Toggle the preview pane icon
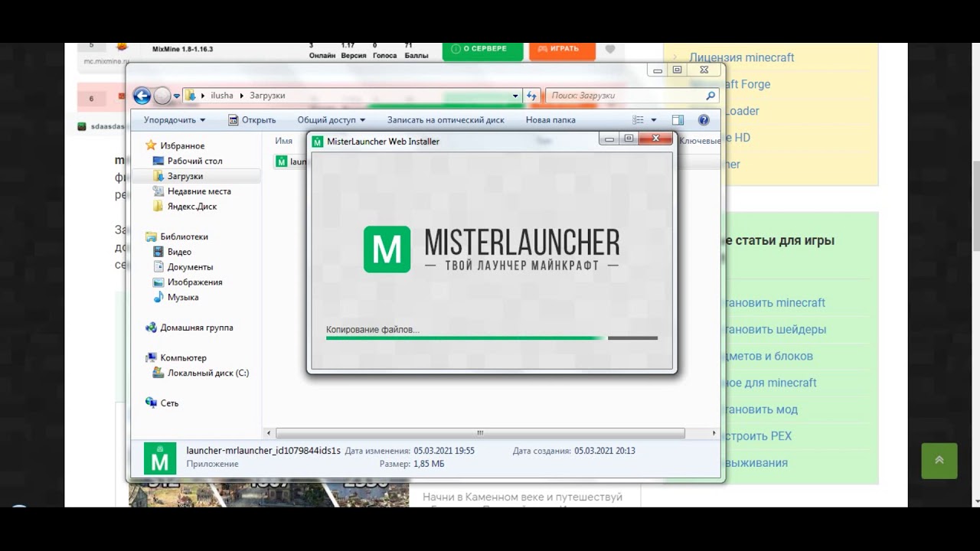Image resolution: width=980 pixels, height=551 pixels. 678,120
